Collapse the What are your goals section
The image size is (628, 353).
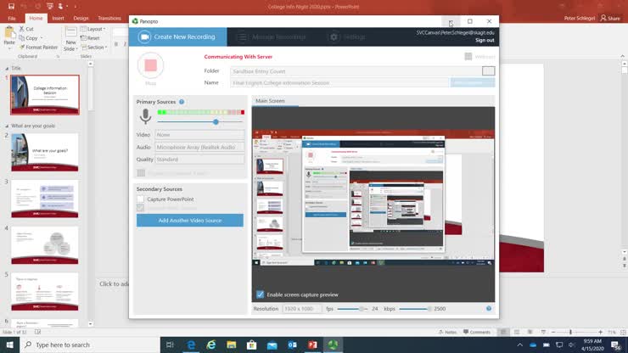pyautogui.click(x=7, y=126)
